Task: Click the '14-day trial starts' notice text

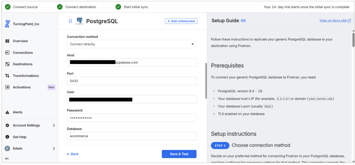Action: pyautogui.click(x=306, y=7)
